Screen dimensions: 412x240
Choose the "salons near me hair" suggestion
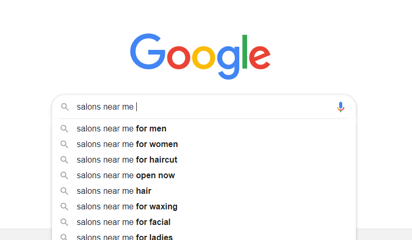click(114, 191)
